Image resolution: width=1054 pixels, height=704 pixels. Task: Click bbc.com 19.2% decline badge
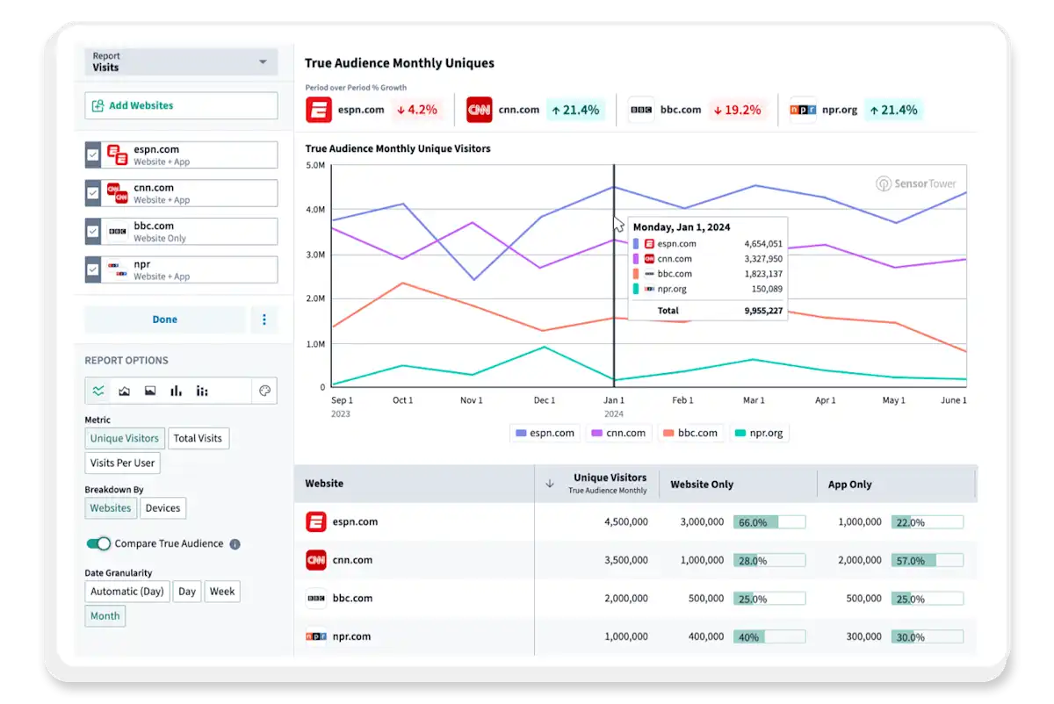pyautogui.click(x=737, y=110)
